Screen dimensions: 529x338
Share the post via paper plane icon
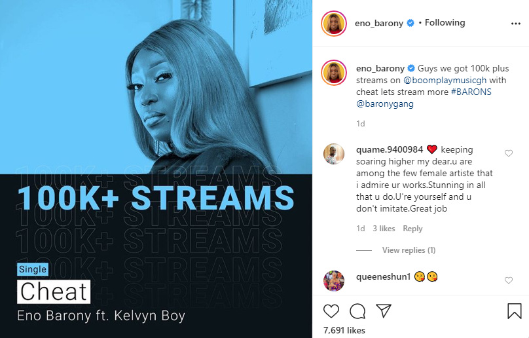pyautogui.click(x=384, y=310)
